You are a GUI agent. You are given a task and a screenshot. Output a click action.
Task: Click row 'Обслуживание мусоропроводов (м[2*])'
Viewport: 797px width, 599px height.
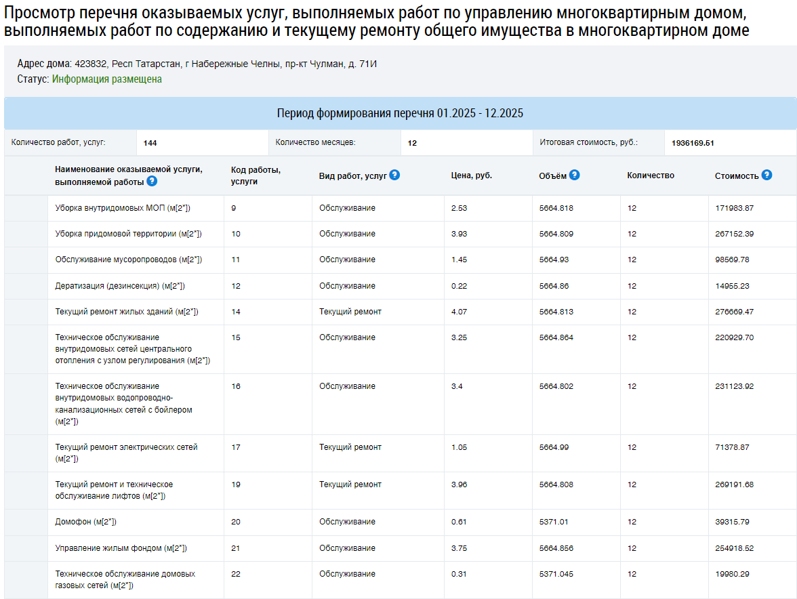coord(400,260)
